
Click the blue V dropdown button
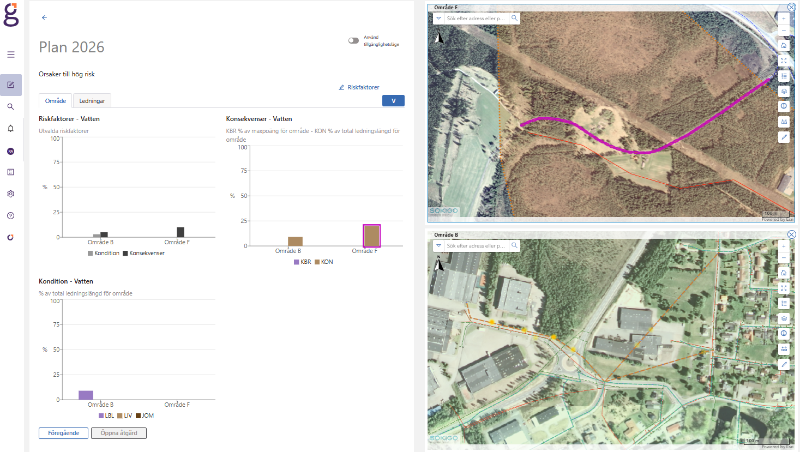tap(393, 101)
